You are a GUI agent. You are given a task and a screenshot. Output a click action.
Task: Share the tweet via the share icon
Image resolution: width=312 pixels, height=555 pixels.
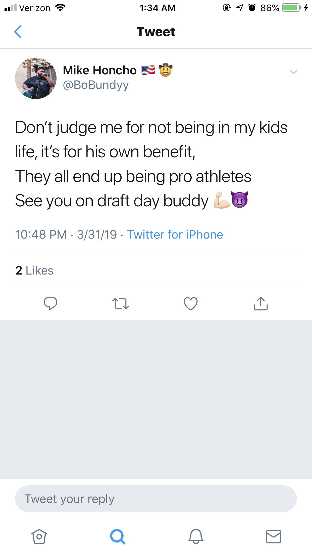[261, 303]
